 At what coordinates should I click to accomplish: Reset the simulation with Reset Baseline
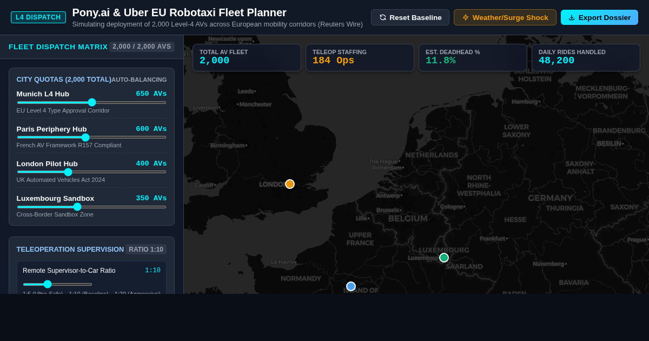click(x=410, y=17)
